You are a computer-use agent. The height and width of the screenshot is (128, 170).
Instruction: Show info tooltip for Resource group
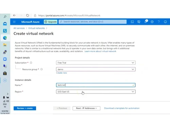(41, 69)
